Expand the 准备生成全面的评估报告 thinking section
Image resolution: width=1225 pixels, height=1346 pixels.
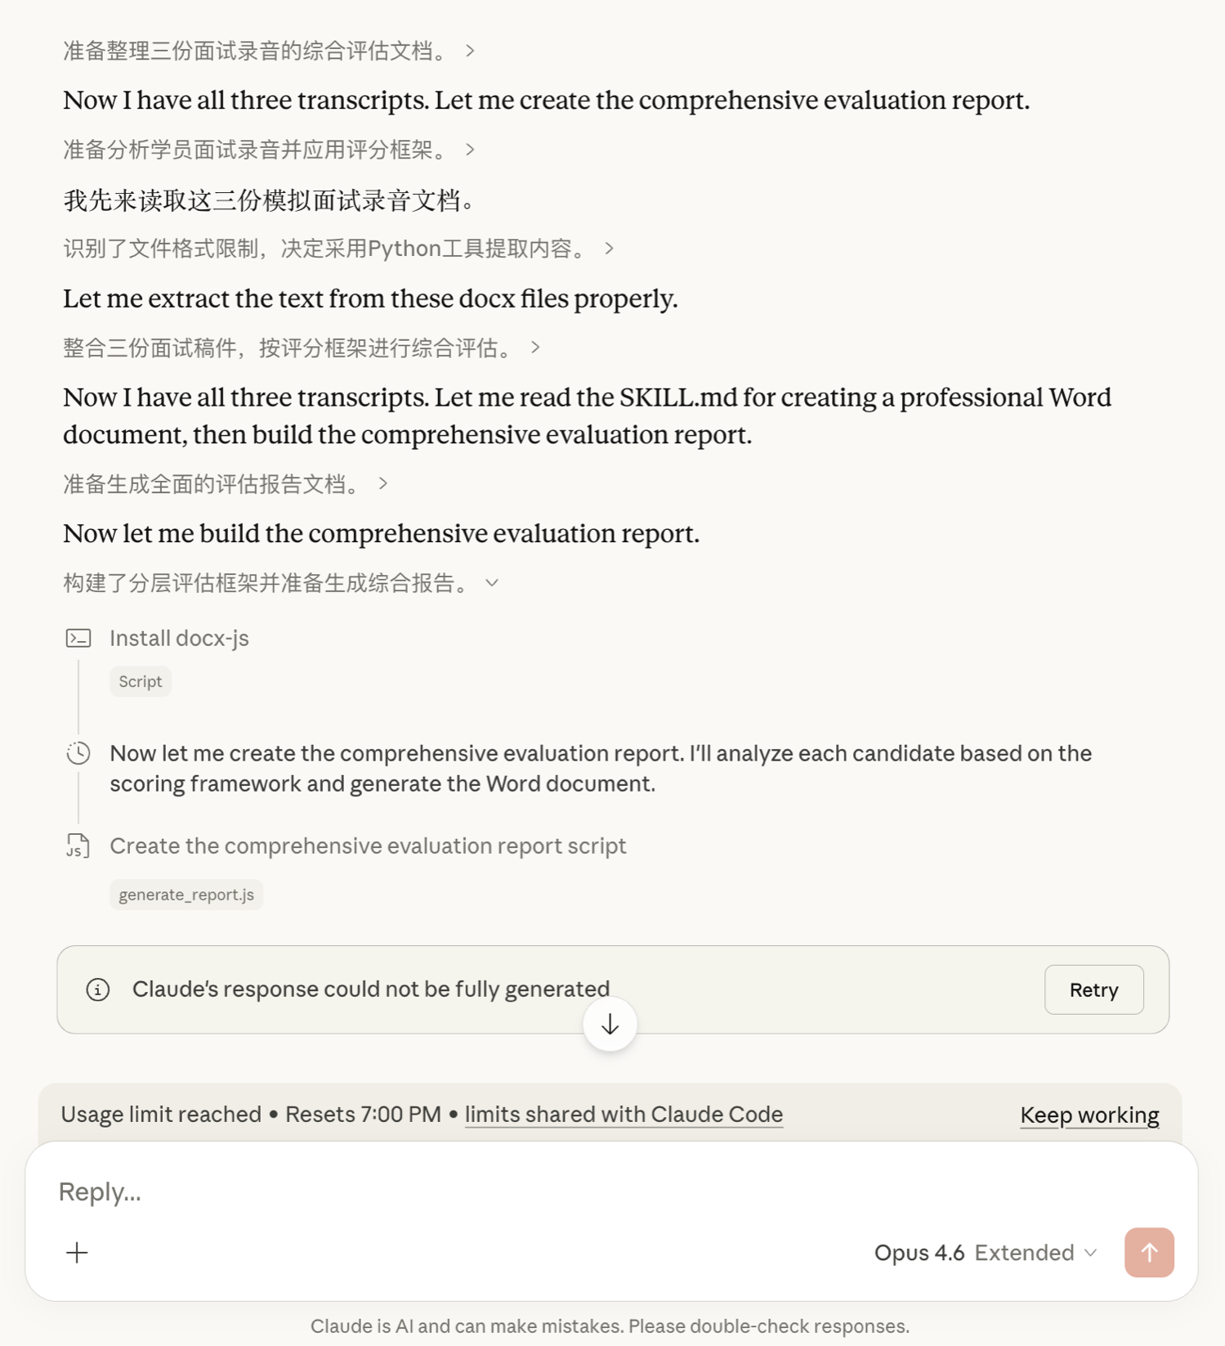[383, 484]
